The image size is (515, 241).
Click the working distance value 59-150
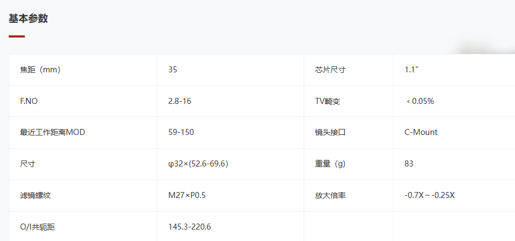[181, 132]
